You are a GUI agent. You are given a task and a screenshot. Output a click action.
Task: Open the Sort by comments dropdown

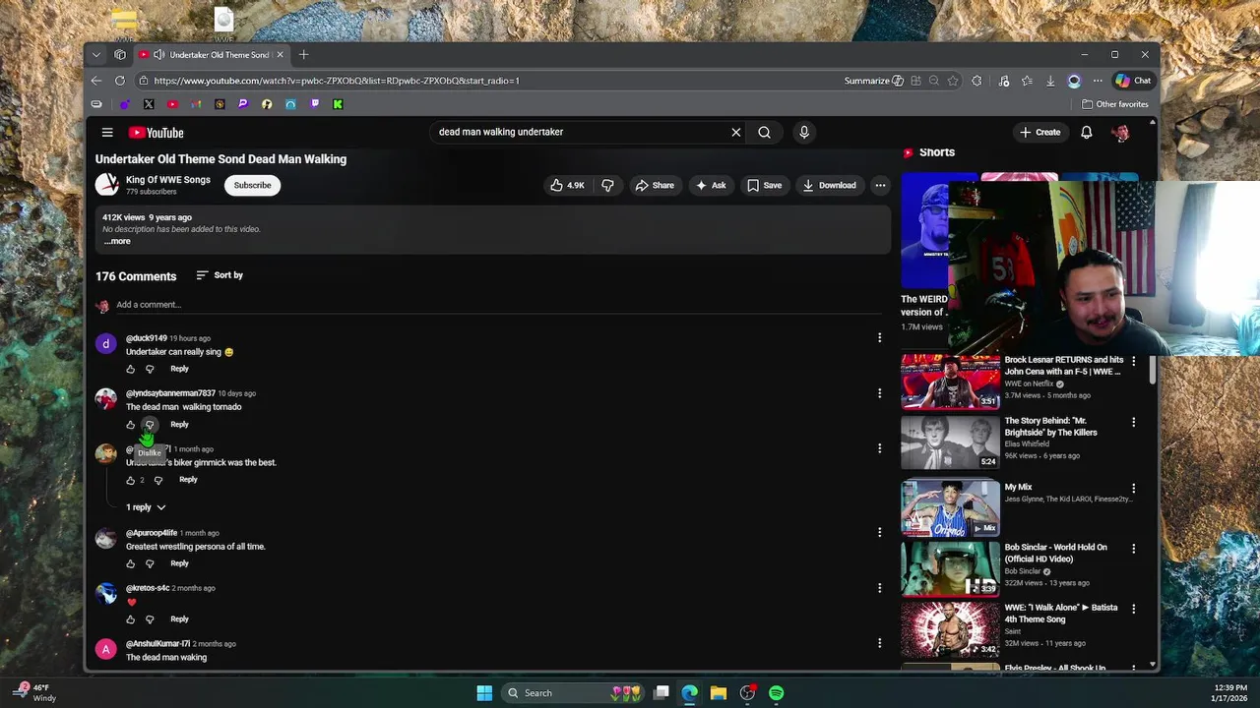pyautogui.click(x=220, y=275)
